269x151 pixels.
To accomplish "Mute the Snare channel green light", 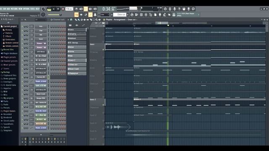I will click(x=22, y=39).
